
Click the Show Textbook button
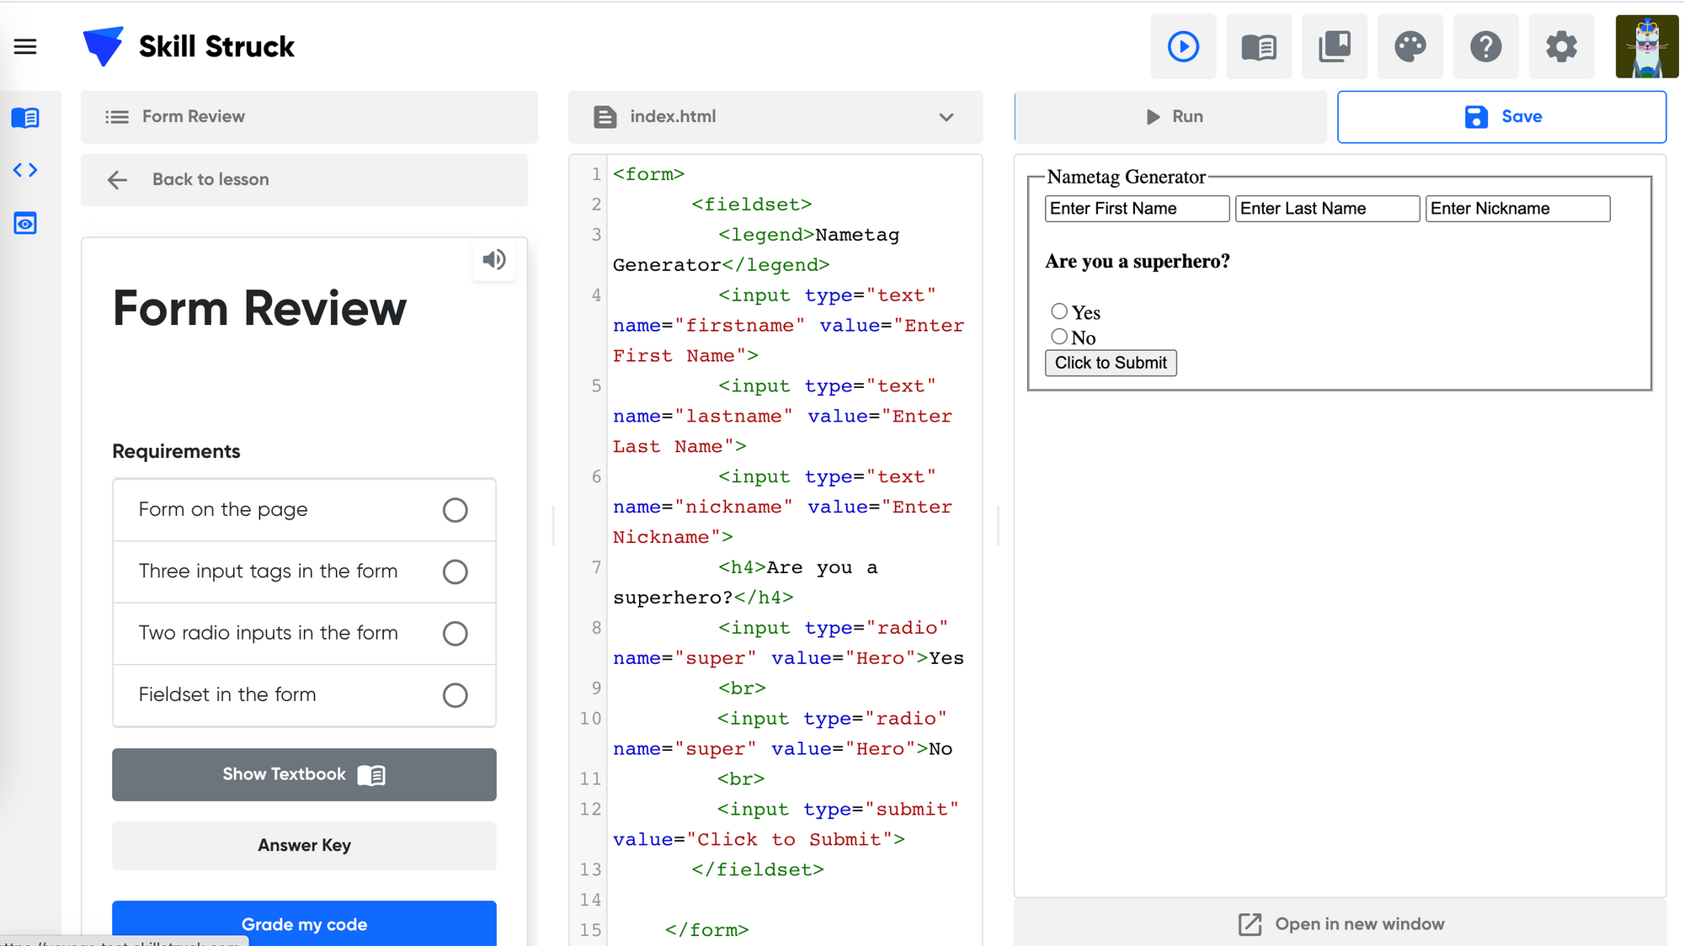point(304,774)
